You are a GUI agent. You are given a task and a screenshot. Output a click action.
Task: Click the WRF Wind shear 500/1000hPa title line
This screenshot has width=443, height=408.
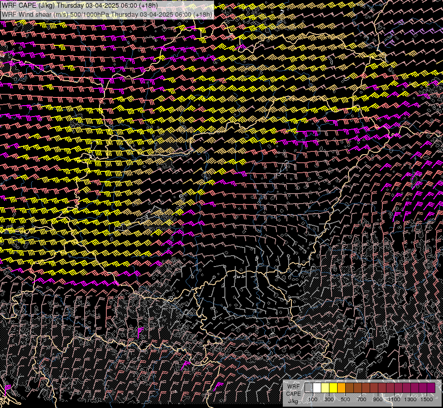107,15
